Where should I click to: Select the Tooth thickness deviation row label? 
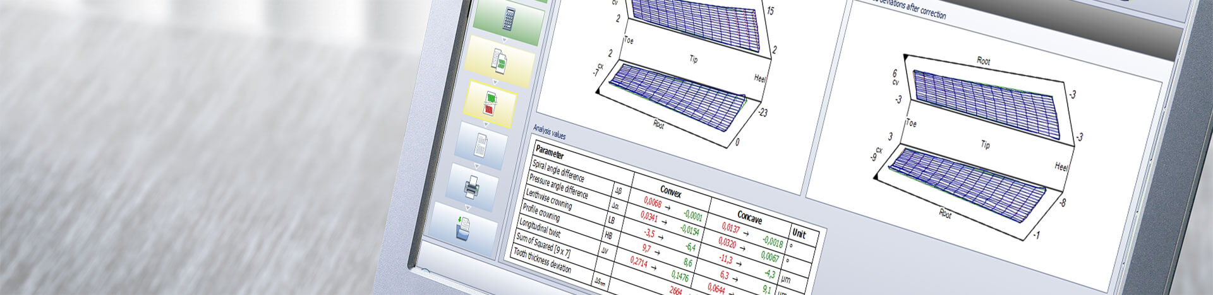coord(541,260)
